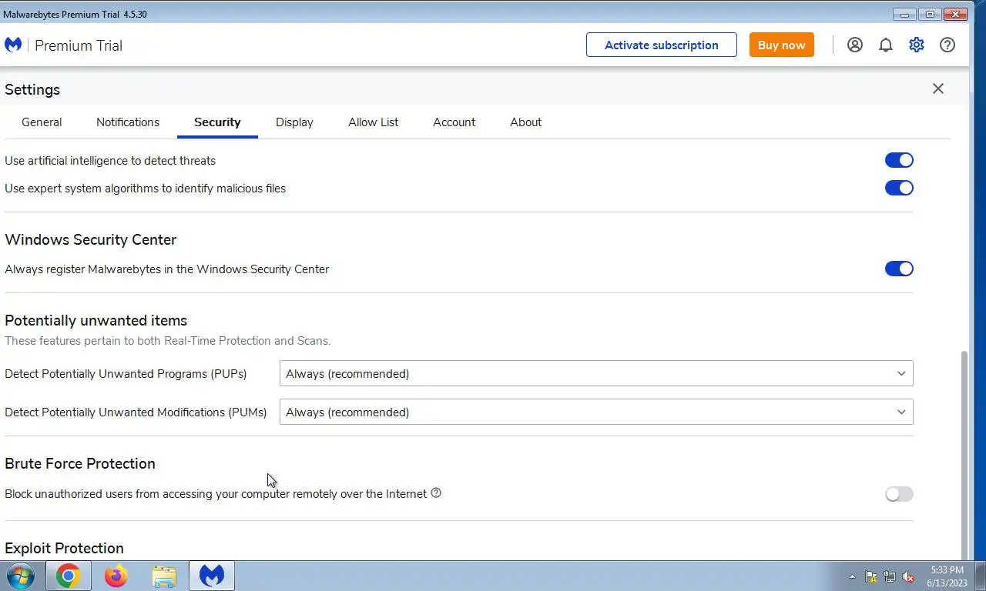This screenshot has height=591, width=986.
Task: Click Malwarebytes taskbar button
Action: click(212, 576)
